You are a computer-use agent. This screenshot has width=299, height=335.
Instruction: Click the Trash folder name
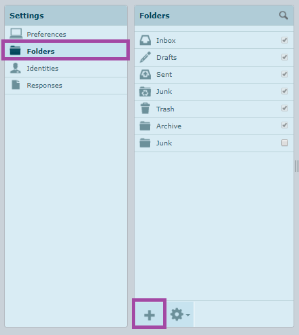165,109
